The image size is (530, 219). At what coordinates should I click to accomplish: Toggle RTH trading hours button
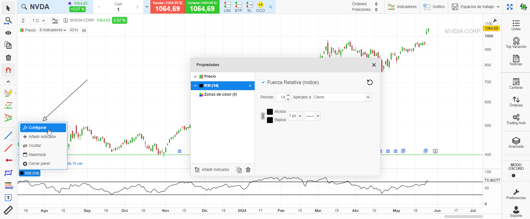coord(74,30)
